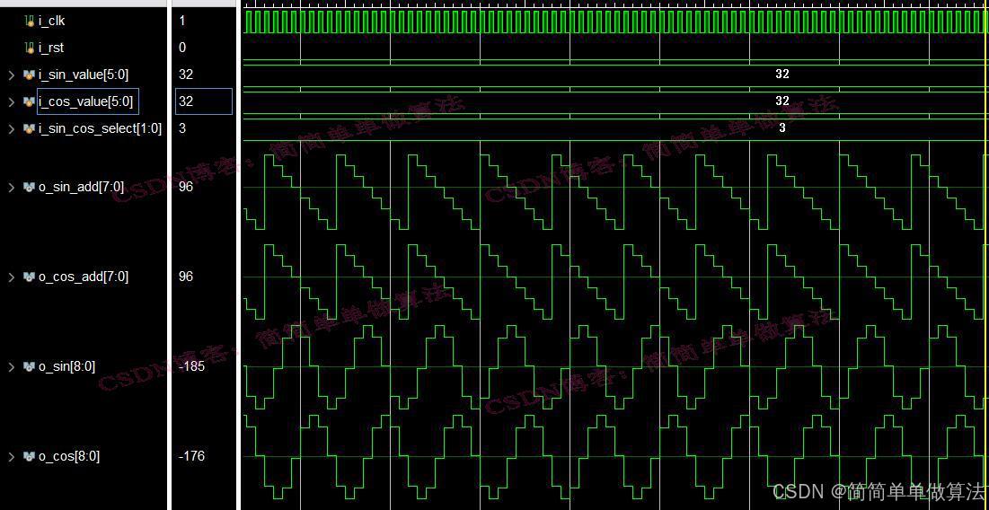Click the i_cos_value bus icon
Viewport: 989px width, 510px height.
coord(29,102)
